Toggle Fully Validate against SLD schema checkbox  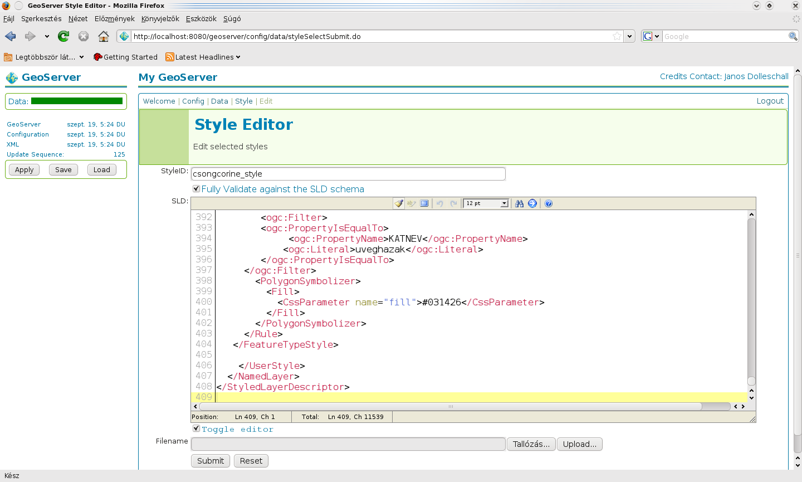point(196,189)
